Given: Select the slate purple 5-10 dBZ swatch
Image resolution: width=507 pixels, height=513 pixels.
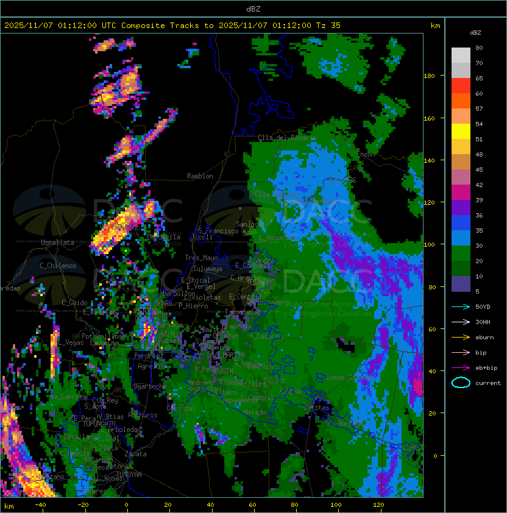Looking at the screenshot, I should pos(461,284).
